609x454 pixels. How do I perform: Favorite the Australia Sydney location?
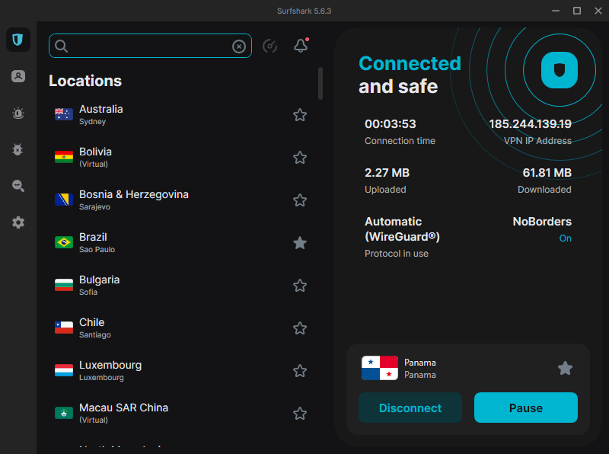[x=300, y=115]
